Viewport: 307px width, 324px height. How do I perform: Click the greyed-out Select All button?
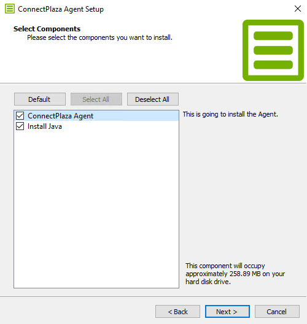coord(96,99)
